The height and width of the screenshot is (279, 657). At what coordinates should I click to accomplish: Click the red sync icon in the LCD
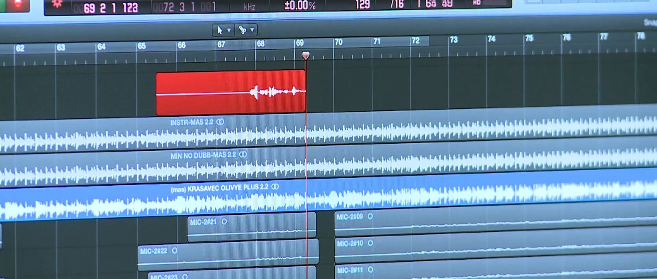click(x=57, y=3)
